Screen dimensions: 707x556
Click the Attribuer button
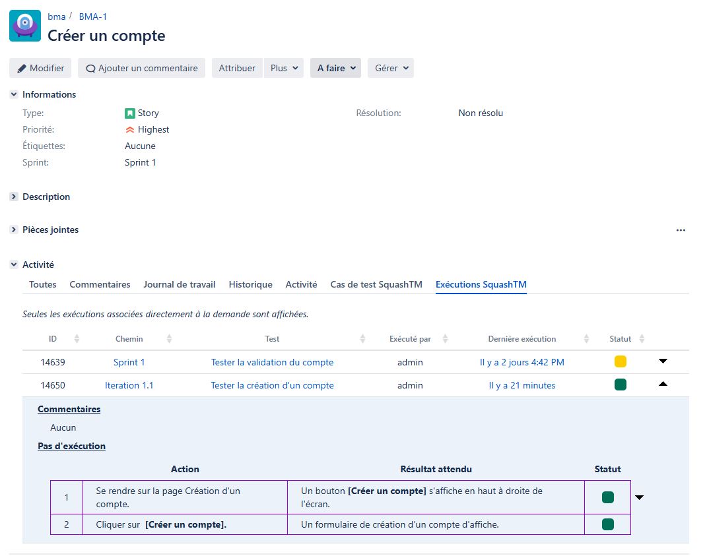coord(237,68)
